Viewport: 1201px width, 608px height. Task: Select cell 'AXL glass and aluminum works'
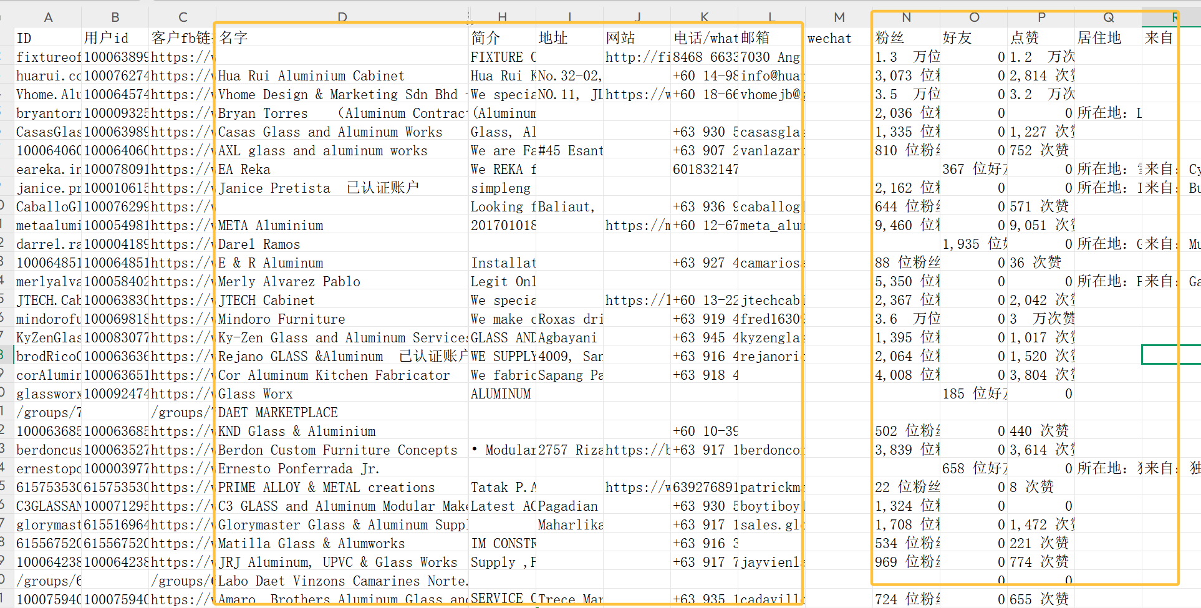(x=342, y=150)
